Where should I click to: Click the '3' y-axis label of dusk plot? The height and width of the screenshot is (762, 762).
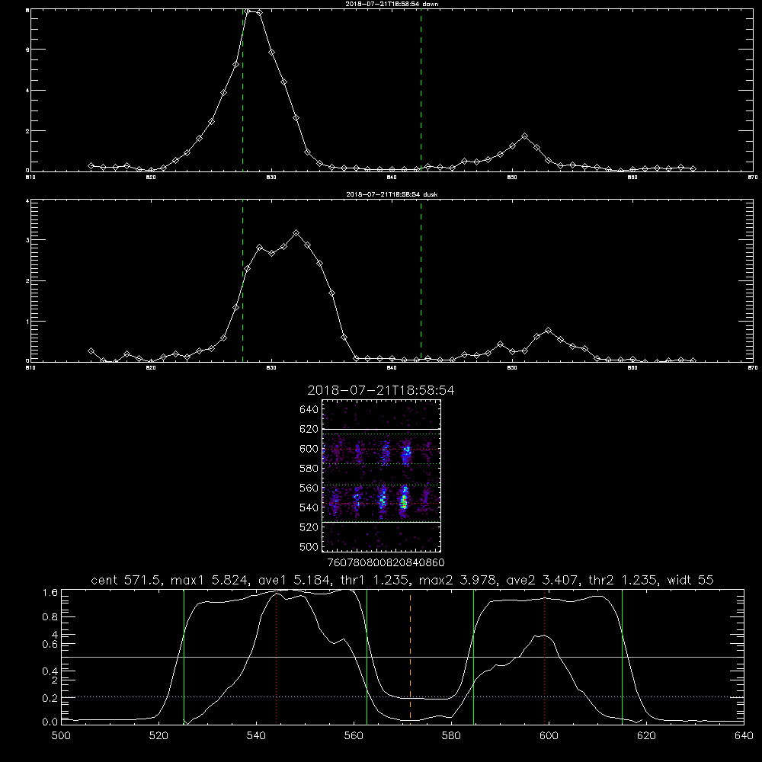[27, 240]
